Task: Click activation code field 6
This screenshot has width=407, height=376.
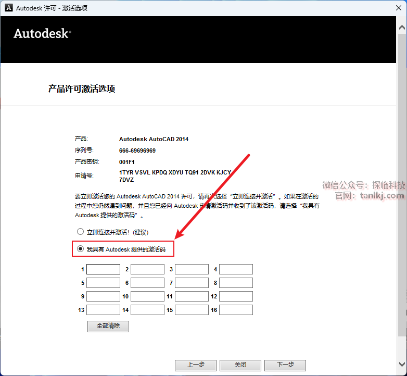Action: [147, 283]
